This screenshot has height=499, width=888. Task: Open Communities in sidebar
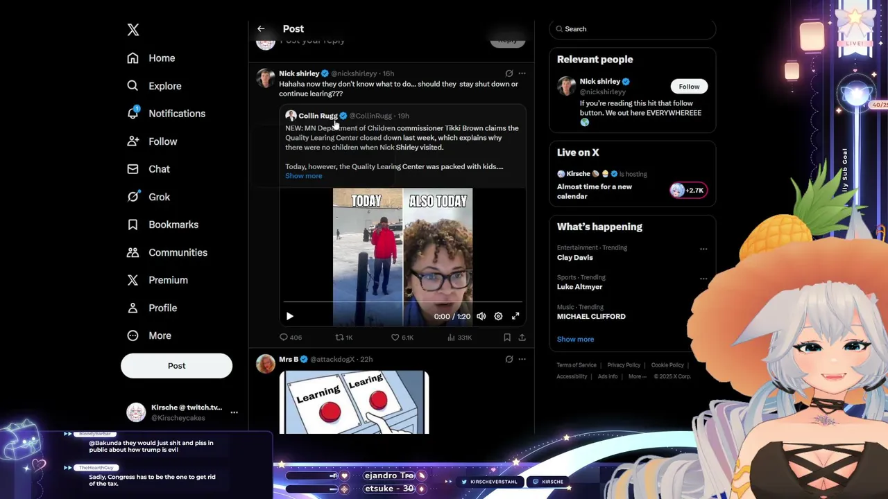(178, 252)
